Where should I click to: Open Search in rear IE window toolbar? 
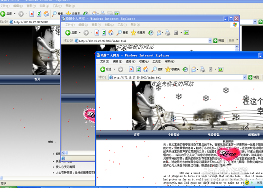coord(57,14)
